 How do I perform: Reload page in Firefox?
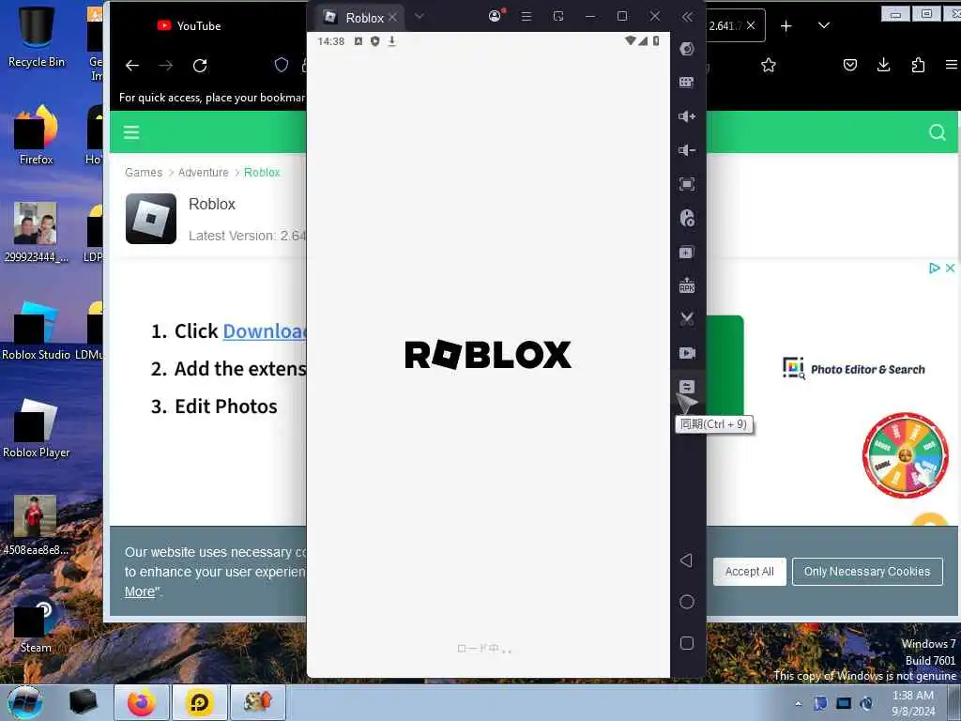pos(200,66)
